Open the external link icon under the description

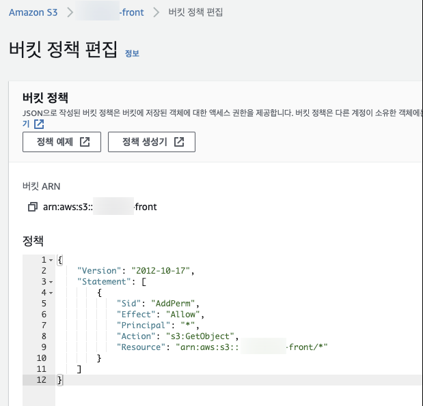coord(39,124)
